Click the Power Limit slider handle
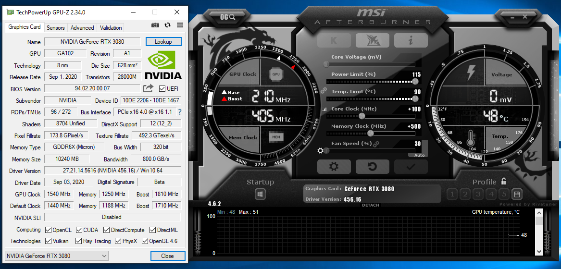Image resolution: width=561 pixels, height=269 pixels. 415,82
